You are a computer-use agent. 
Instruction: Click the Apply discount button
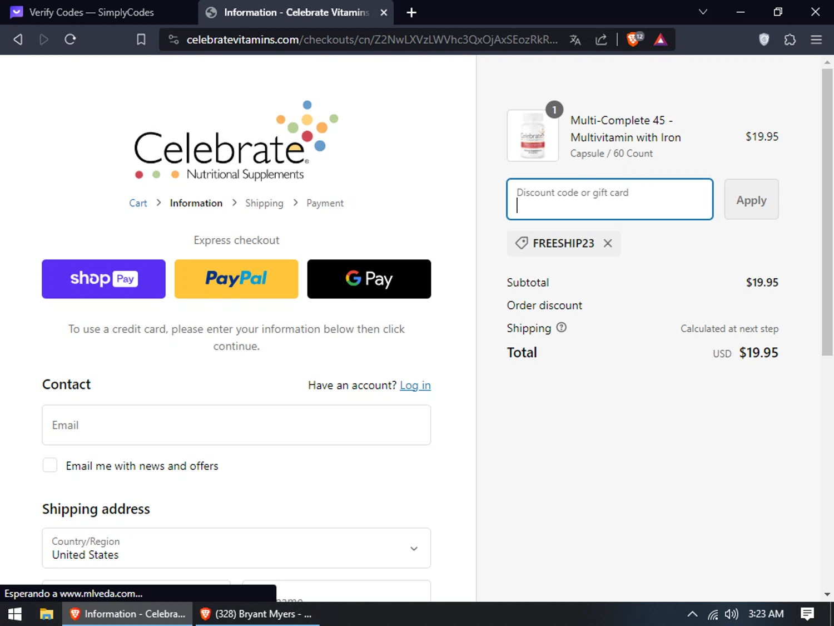click(x=751, y=199)
